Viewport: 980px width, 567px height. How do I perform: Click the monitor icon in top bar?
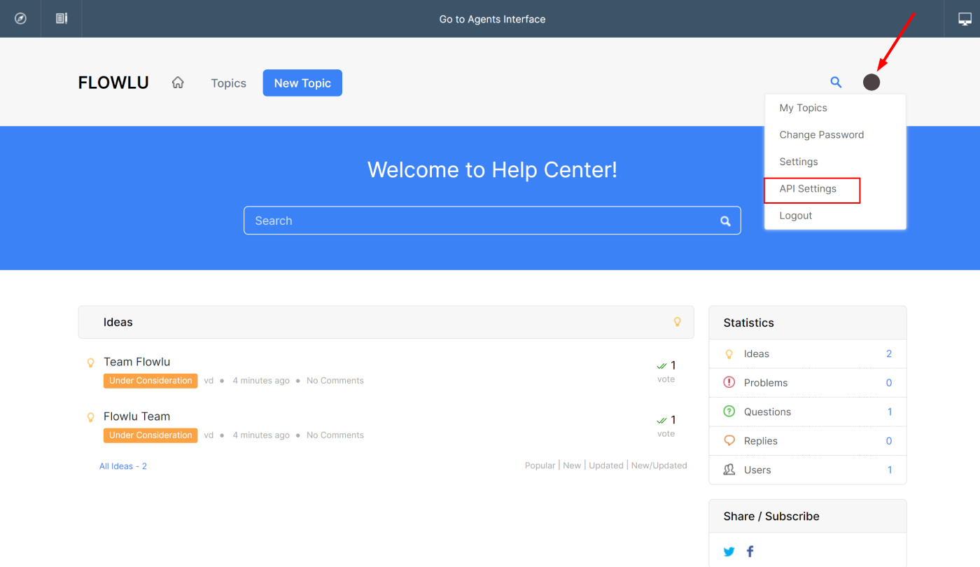[x=965, y=19]
